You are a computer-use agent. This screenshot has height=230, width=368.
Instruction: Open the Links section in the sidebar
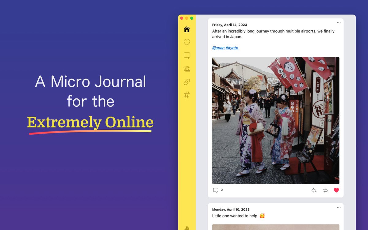click(187, 82)
